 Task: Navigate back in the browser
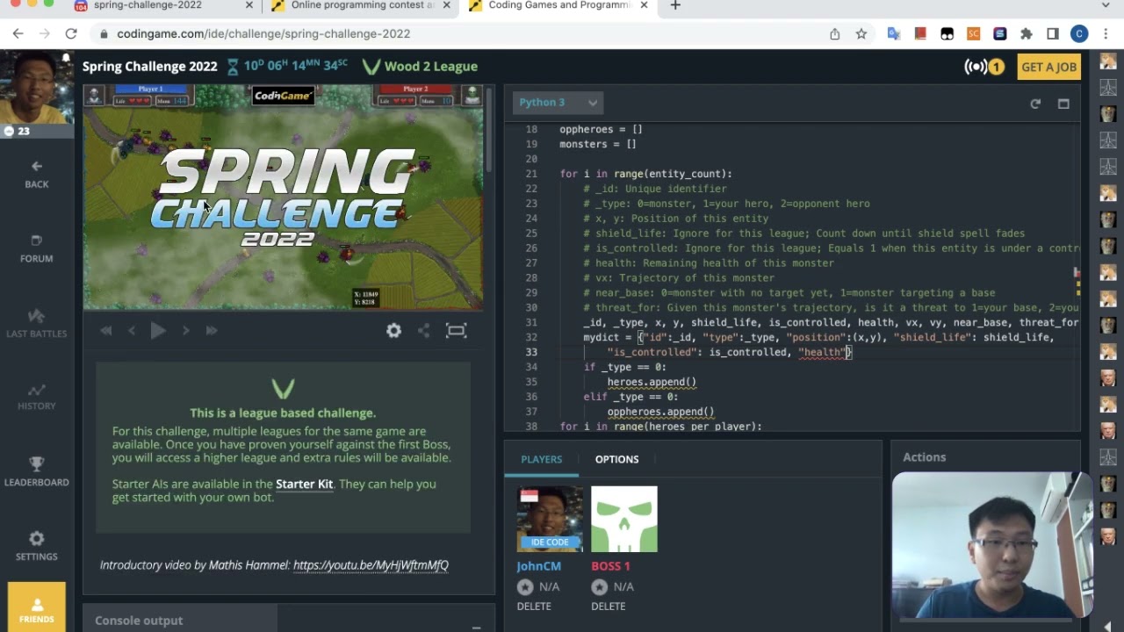tap(18, 33)
